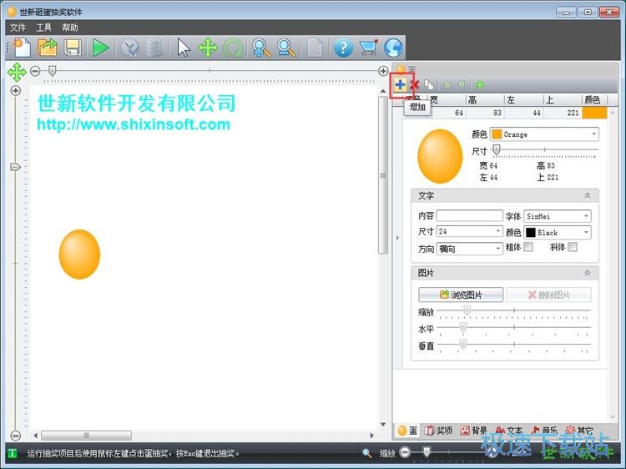Image resolution: width=626 pixels, height=469 pixels.
Task: Expand the 横向 text direction dropdown
Action: (469, 249)
